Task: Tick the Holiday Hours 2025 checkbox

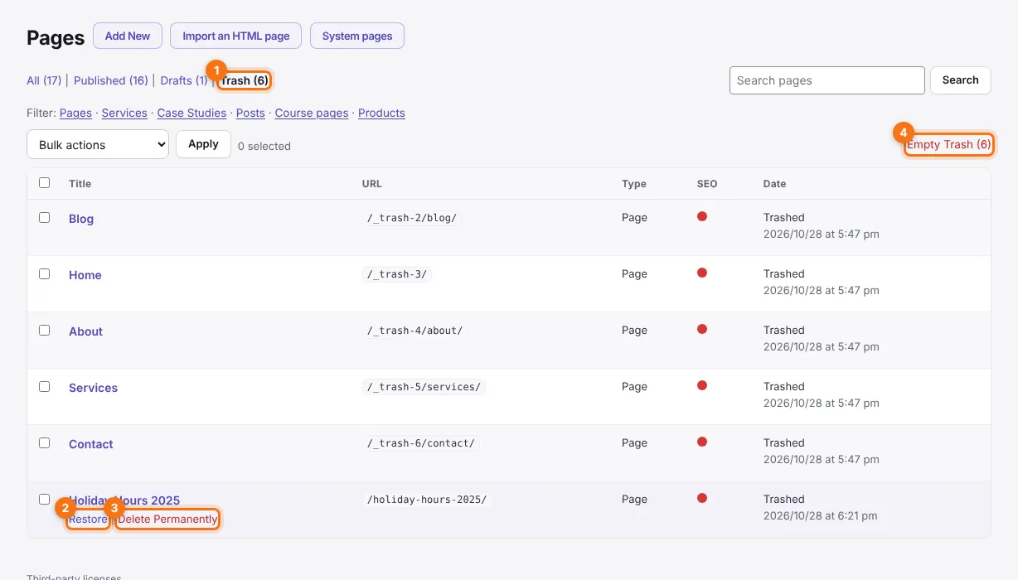Action: coord(45,499)
